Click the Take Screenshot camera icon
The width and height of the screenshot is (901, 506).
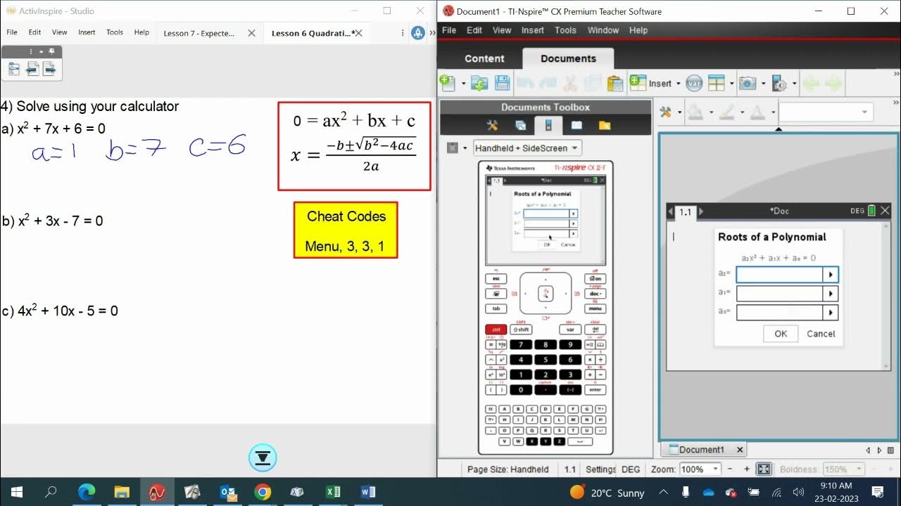coord(747,83)
